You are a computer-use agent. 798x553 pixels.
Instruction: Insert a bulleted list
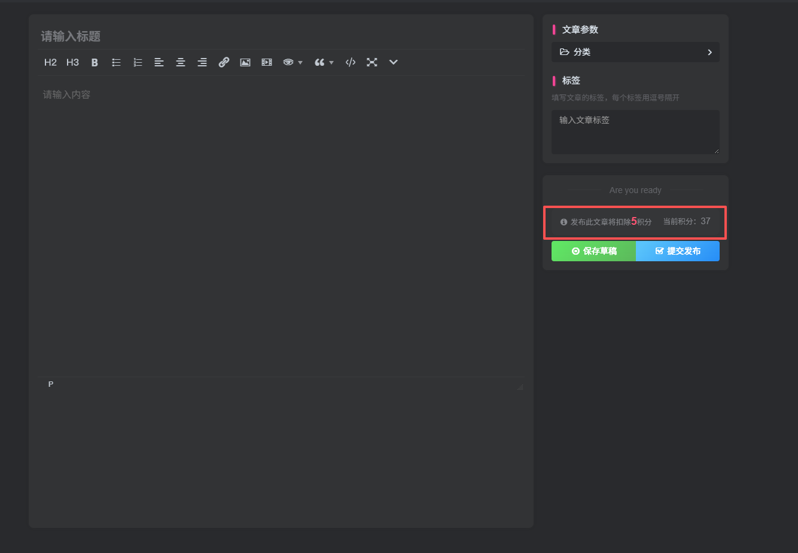[x=116, y=62]
